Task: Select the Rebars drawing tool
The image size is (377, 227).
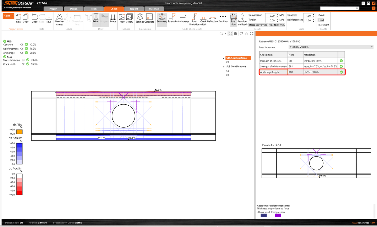Action: pyautogui.click(x=96, y=18)
